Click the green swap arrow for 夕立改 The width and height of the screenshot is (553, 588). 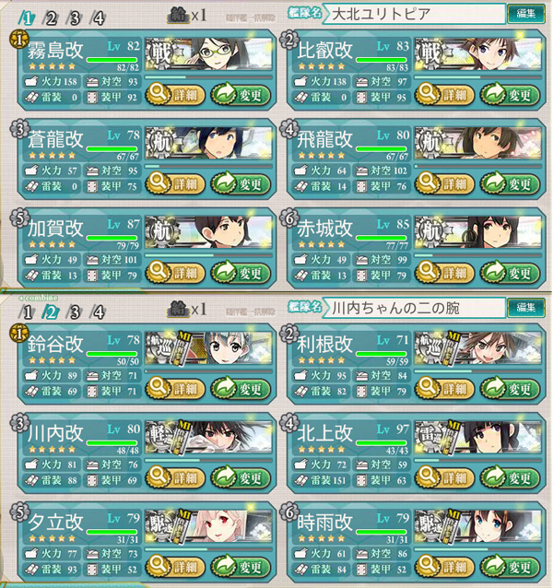coord(224,565)
